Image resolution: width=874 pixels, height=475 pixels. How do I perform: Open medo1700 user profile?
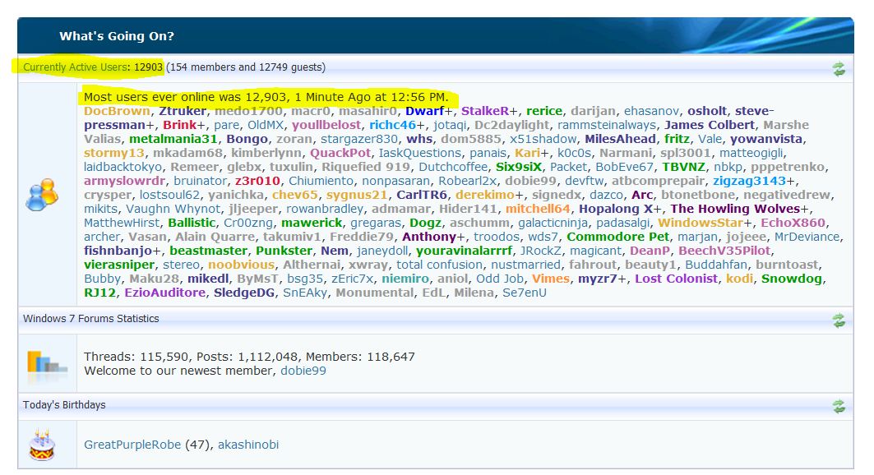[x=248, y=111]
